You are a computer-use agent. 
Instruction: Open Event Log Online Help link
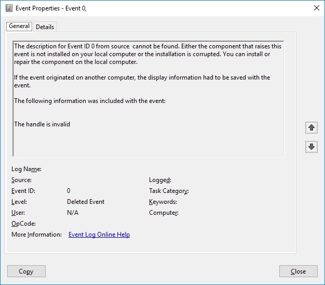[x=99, y=235]
